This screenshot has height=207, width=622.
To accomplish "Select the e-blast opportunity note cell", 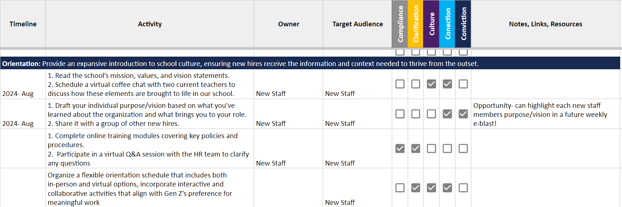I will pyautogui.click(x=546, y=114).
